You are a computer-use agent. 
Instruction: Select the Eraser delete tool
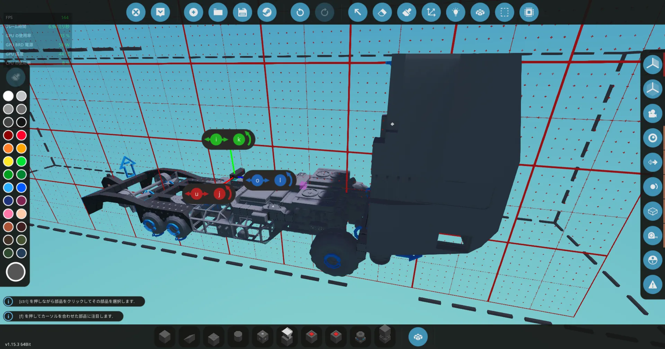[382, 12]
